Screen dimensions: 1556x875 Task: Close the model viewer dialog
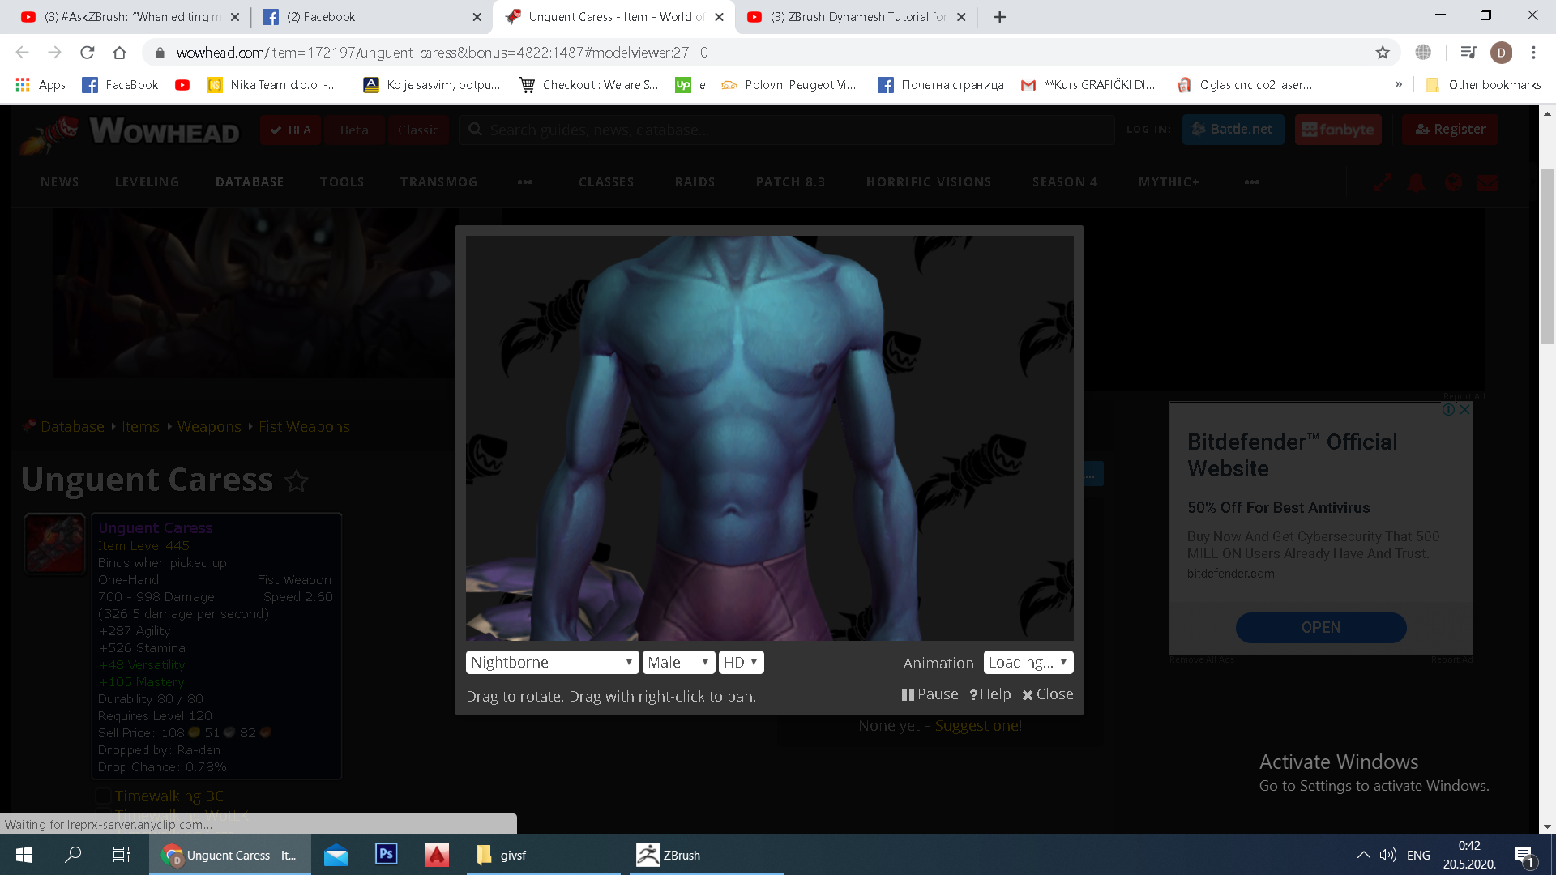click(x=1047, y=694)
